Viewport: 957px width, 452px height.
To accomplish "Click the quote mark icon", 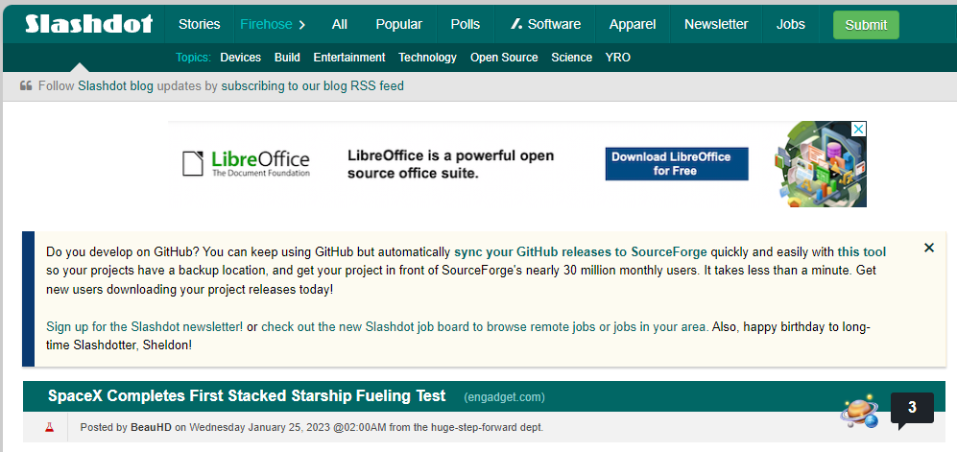I will 26,85.
